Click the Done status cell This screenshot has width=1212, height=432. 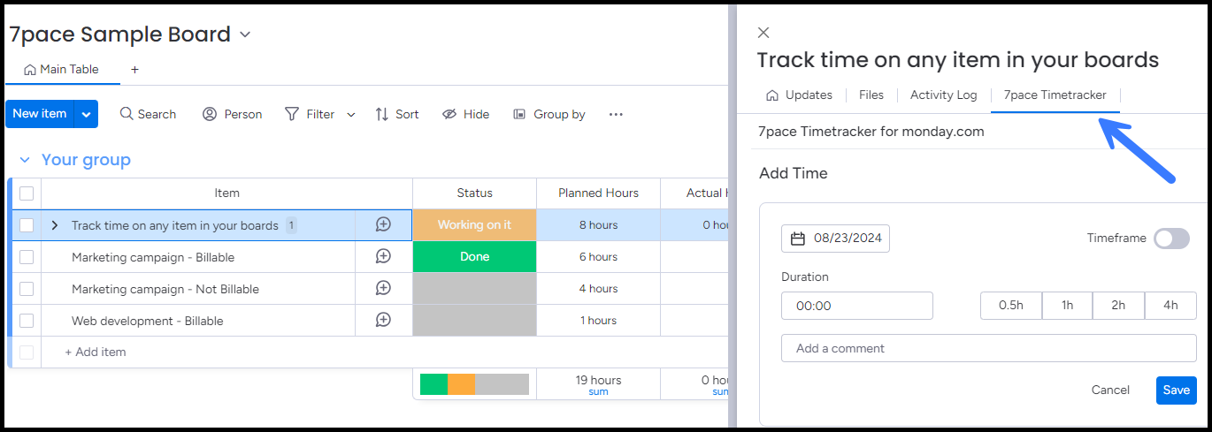click(x=474, y=256)
